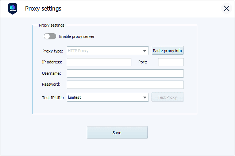Image resolution: width=235 pixels, height=156 pixels.
Task: Focus the IP address input field
Action: tap(99, 62)
